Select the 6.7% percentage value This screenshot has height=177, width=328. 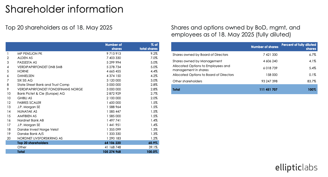point(313,55)
